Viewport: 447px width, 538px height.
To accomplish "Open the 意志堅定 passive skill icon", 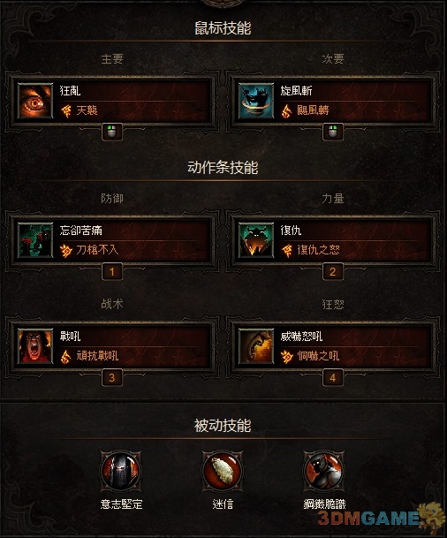I will click(121, 471).
